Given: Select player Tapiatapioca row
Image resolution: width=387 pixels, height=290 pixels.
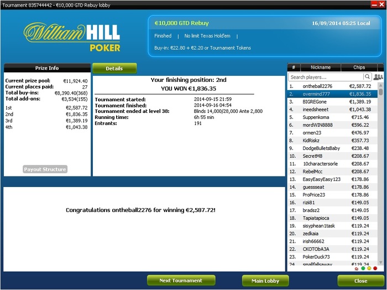Looking at the screenshot, I should [x=332, y=218].
